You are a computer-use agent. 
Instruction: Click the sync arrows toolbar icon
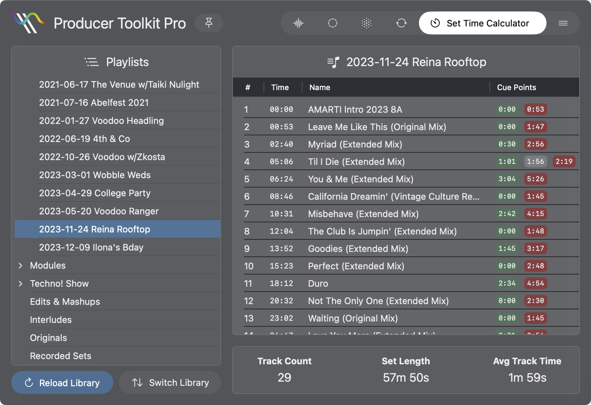401,23
